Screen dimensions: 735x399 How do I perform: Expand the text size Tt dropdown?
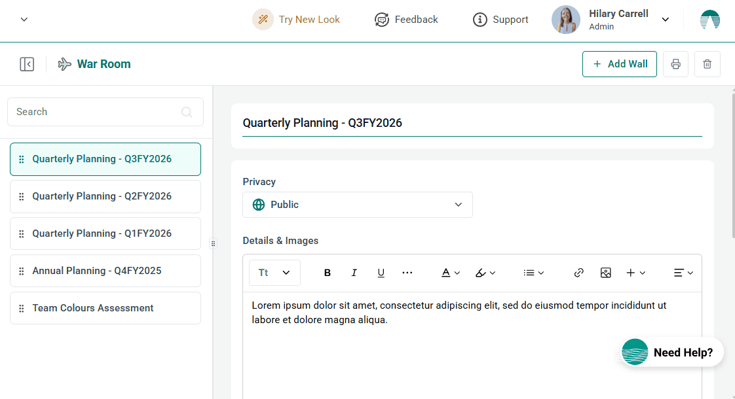(274, 273)
